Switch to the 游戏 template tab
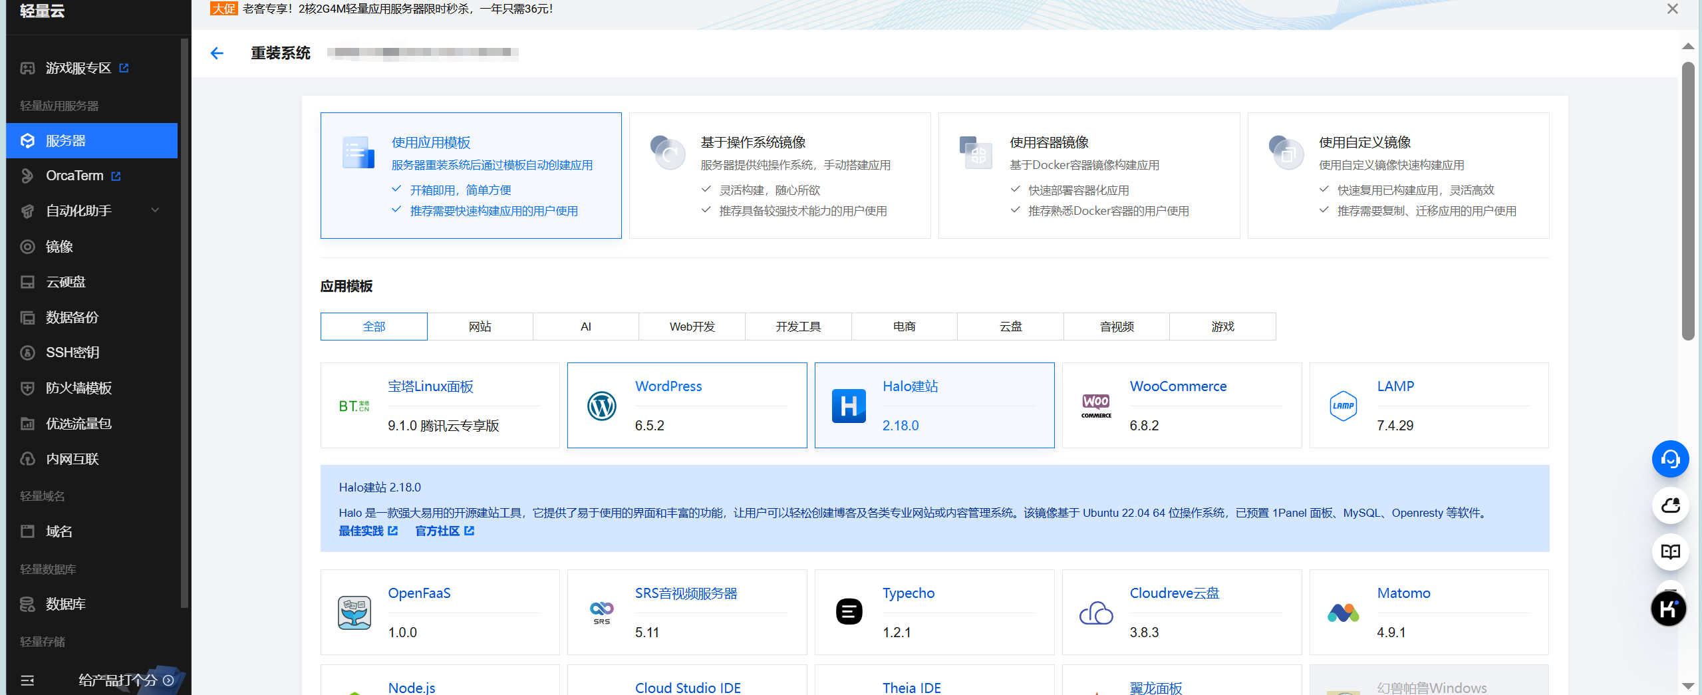 1222,327
